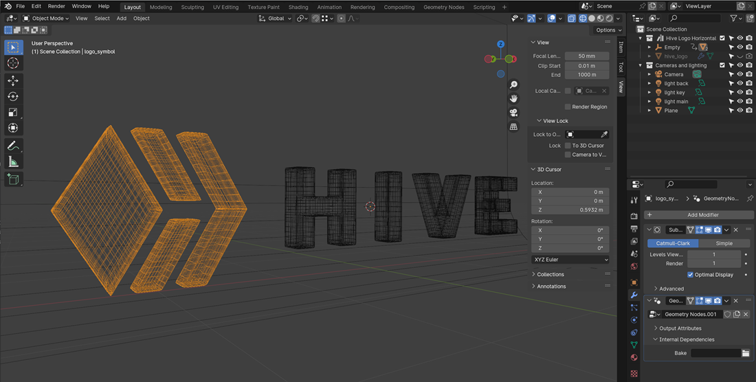Select the Scale tool
The height and width of the screenshot is (382, 756).
click(13, 112)
